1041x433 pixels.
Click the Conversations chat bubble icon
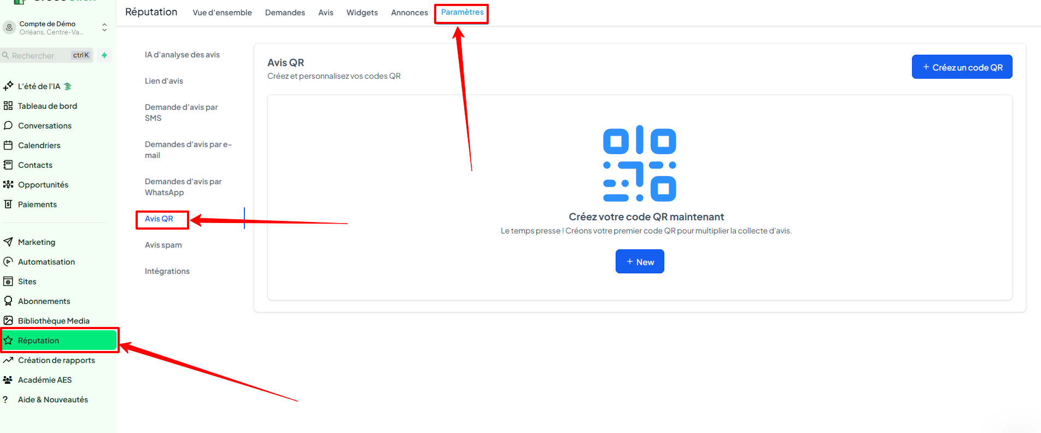[x=8, y=125]
